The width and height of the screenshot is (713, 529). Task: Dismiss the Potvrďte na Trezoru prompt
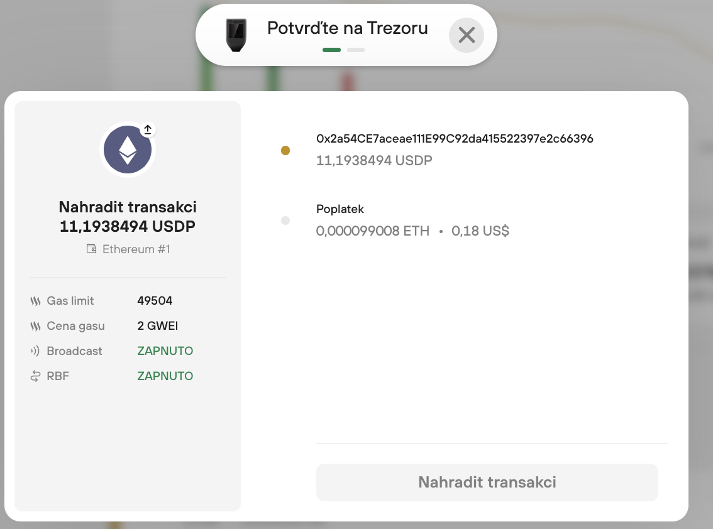[466, 36]
